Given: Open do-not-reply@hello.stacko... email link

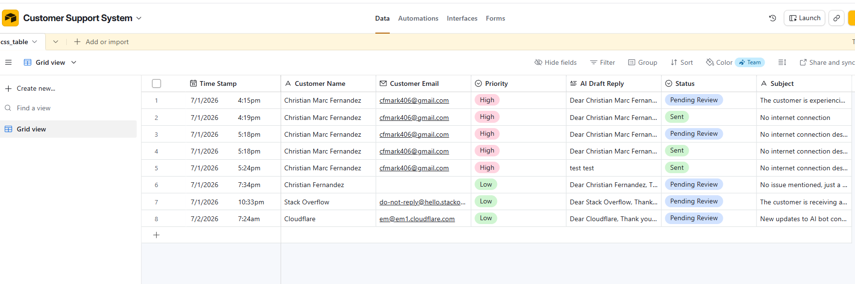Looking at the screenshot, I should coord(422,202).
